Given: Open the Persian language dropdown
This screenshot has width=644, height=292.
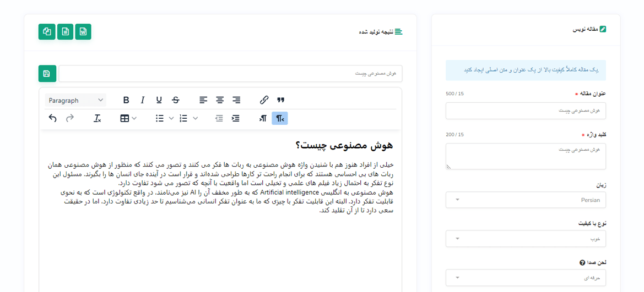Looking at the screenshot, I should pos(525,200).
